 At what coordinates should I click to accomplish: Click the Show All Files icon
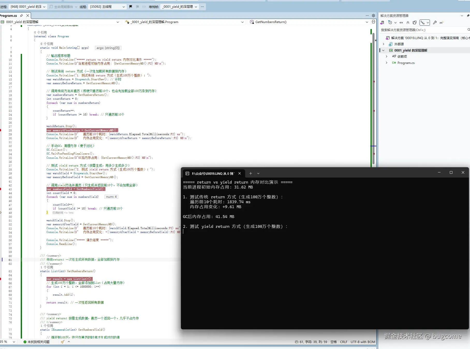[x=415, y=23]
